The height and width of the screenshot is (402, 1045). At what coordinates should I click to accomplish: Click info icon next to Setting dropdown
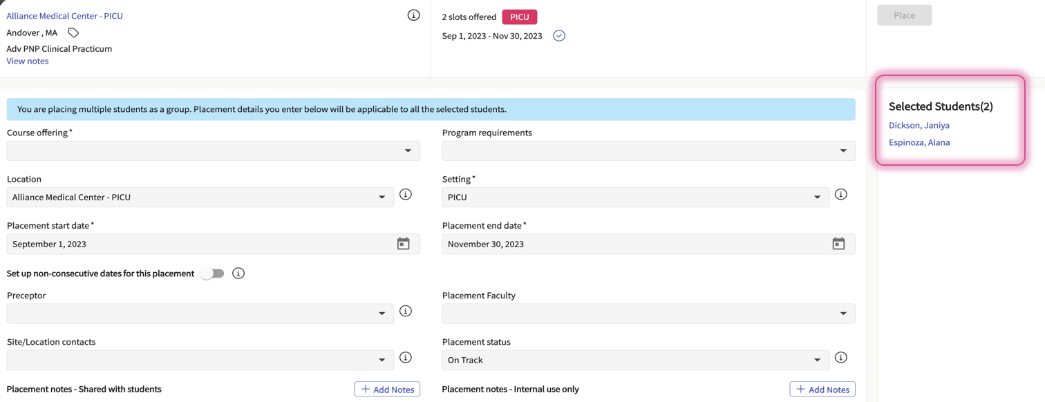coord(840,195)
